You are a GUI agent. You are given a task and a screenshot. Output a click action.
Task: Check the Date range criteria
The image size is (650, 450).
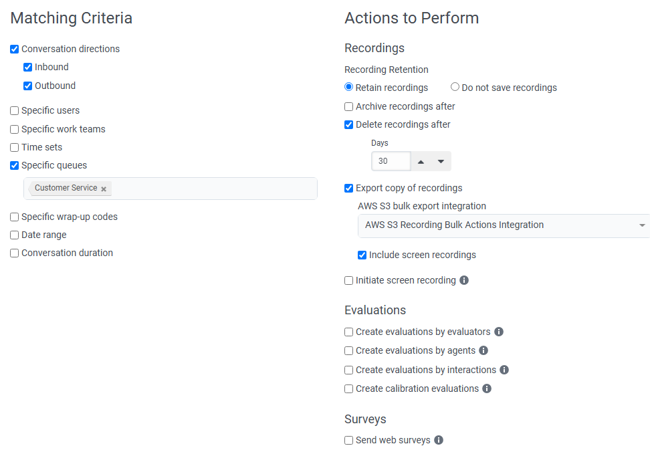[x=15, y=235]
